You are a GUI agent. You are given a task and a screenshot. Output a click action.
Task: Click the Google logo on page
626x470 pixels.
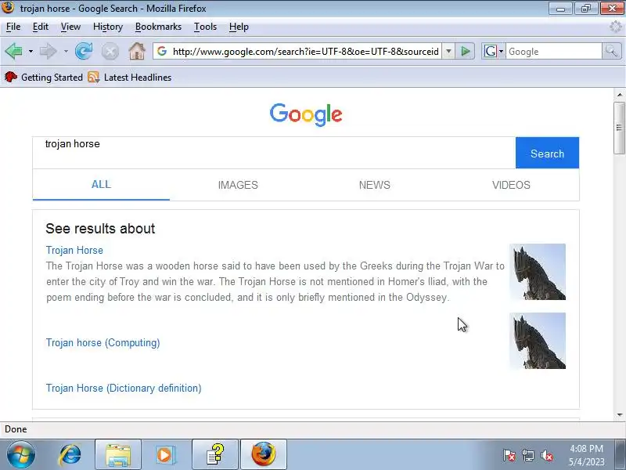(x=306, y=114)
